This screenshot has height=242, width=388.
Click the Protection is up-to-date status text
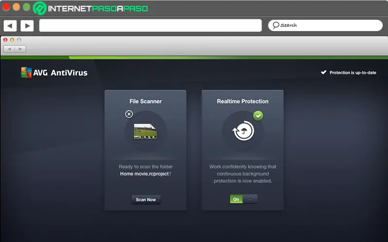[353, 73]
